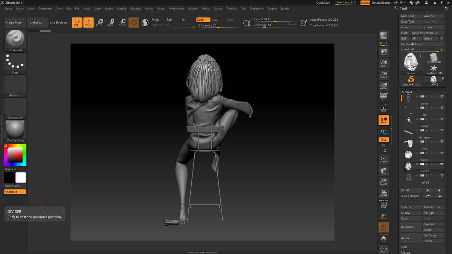452x254 pixels.
Task: Expand the Split section
Action: tap(404, 247)
